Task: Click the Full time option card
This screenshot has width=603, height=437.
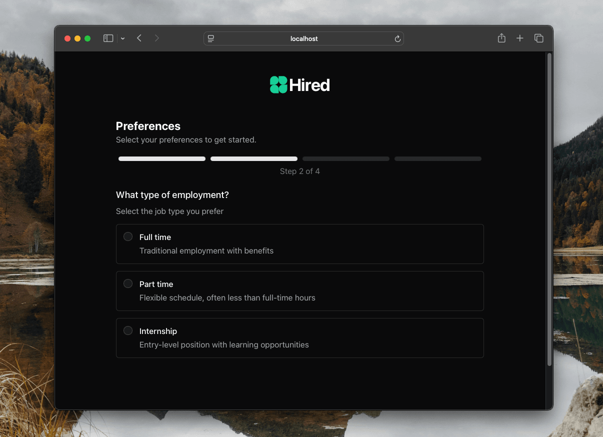Action: [x=299, y=244]
